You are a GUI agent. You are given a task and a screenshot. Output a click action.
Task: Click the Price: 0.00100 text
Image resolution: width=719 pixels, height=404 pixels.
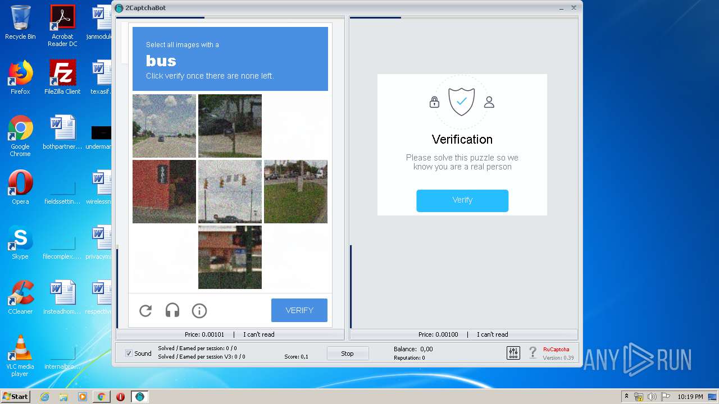click(438, 334)
